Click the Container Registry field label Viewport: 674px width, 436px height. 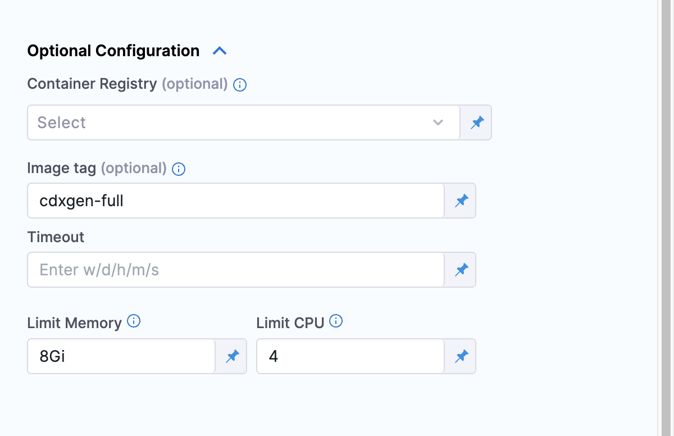pos(92,84)
